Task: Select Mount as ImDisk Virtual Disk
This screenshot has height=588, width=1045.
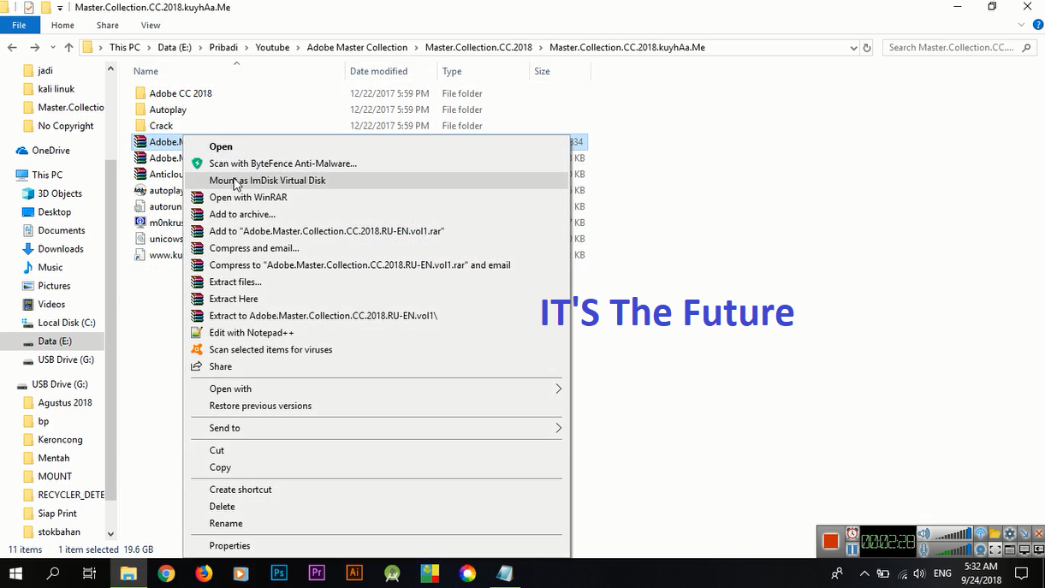Action: coord(268,181)
